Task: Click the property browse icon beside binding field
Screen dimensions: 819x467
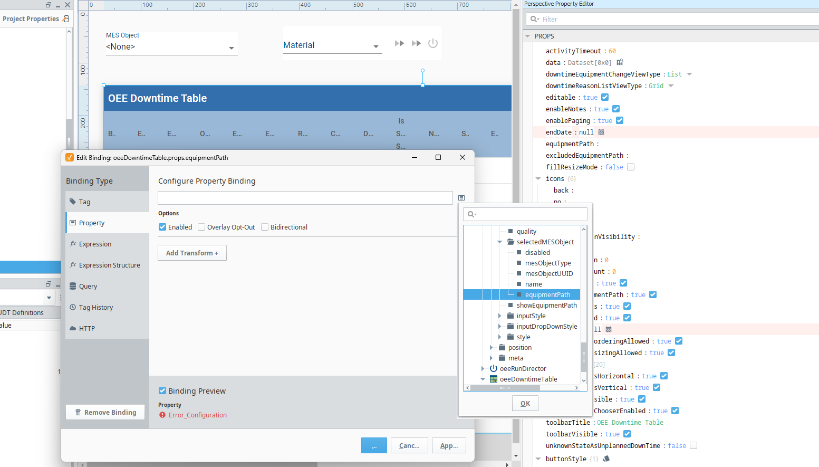Action: pos(461,198)
